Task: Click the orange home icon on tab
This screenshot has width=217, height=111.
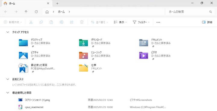Action: [x=5, y=3]
